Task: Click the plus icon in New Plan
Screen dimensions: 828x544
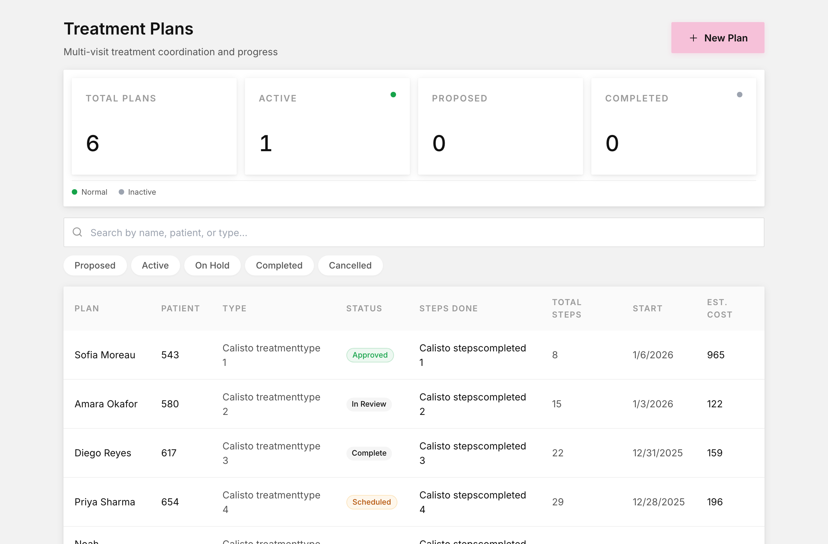Action: point(693,38)
